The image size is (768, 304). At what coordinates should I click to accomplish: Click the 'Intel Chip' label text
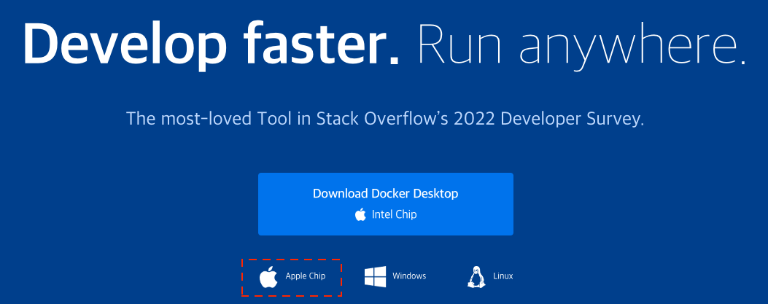(x=395, y=214)
